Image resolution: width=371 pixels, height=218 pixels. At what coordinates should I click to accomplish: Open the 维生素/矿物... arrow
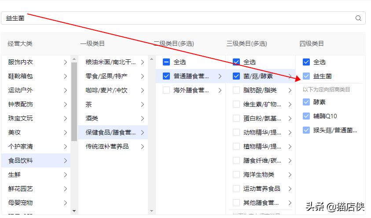290,105
